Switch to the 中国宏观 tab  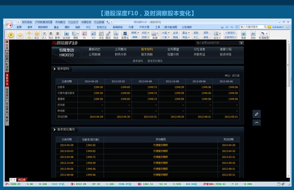(86, 22)
